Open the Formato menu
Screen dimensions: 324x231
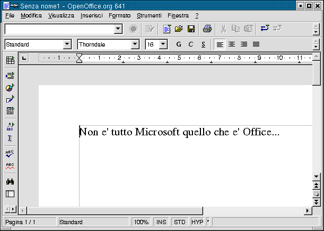click(x=120, y=16)
